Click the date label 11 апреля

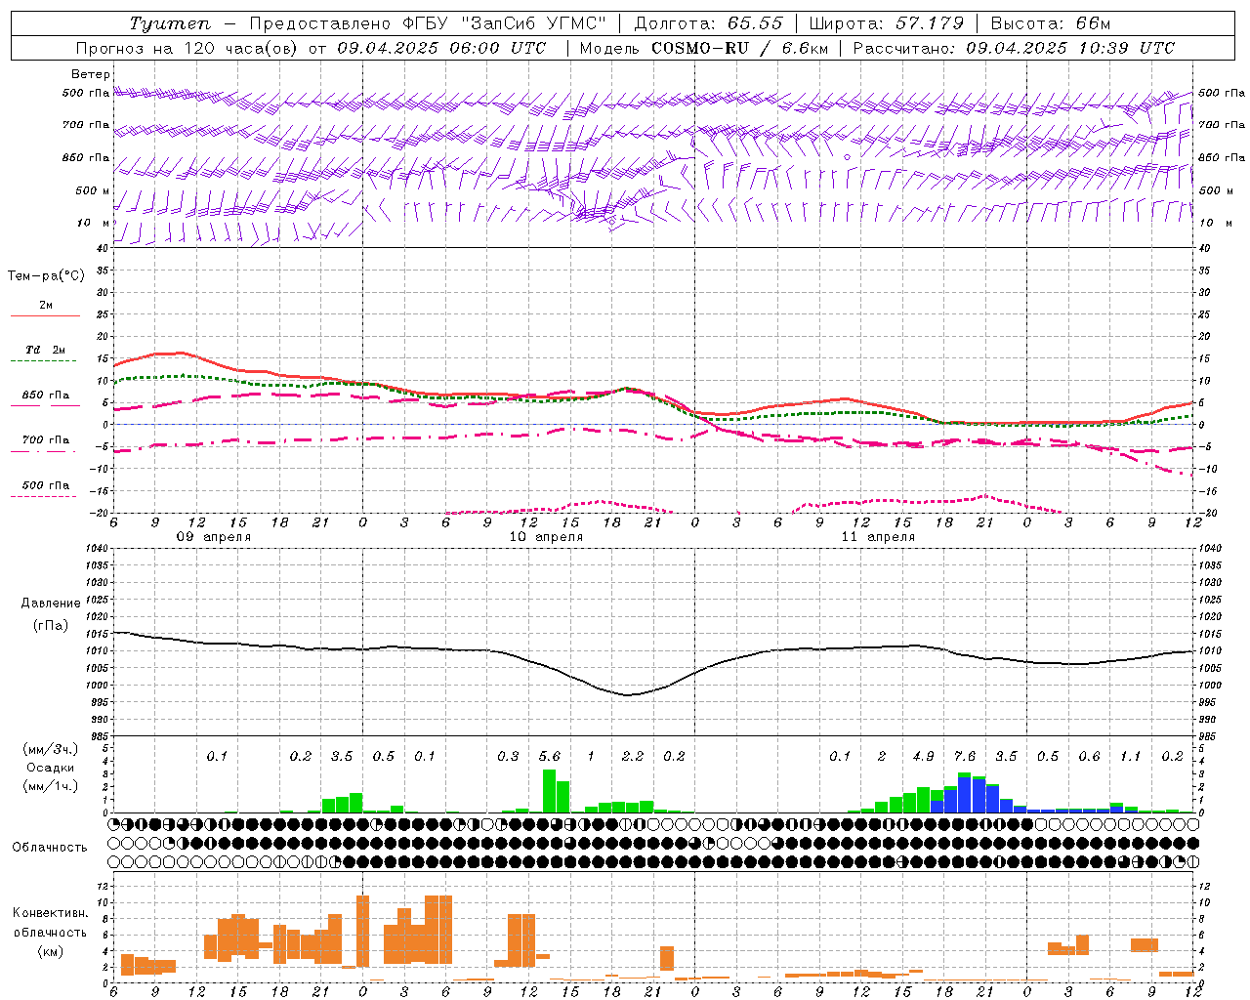tap(878, 537)
